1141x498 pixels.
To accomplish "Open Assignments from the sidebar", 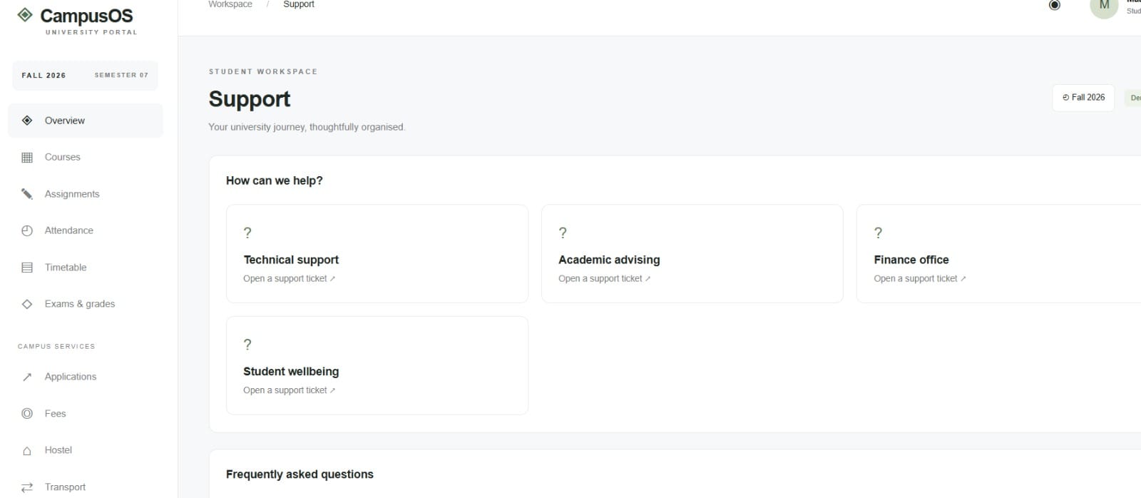I will pyautogui.click(x=86, y=194).
